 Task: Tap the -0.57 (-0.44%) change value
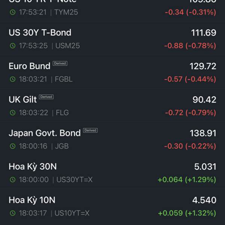point(190,79)
